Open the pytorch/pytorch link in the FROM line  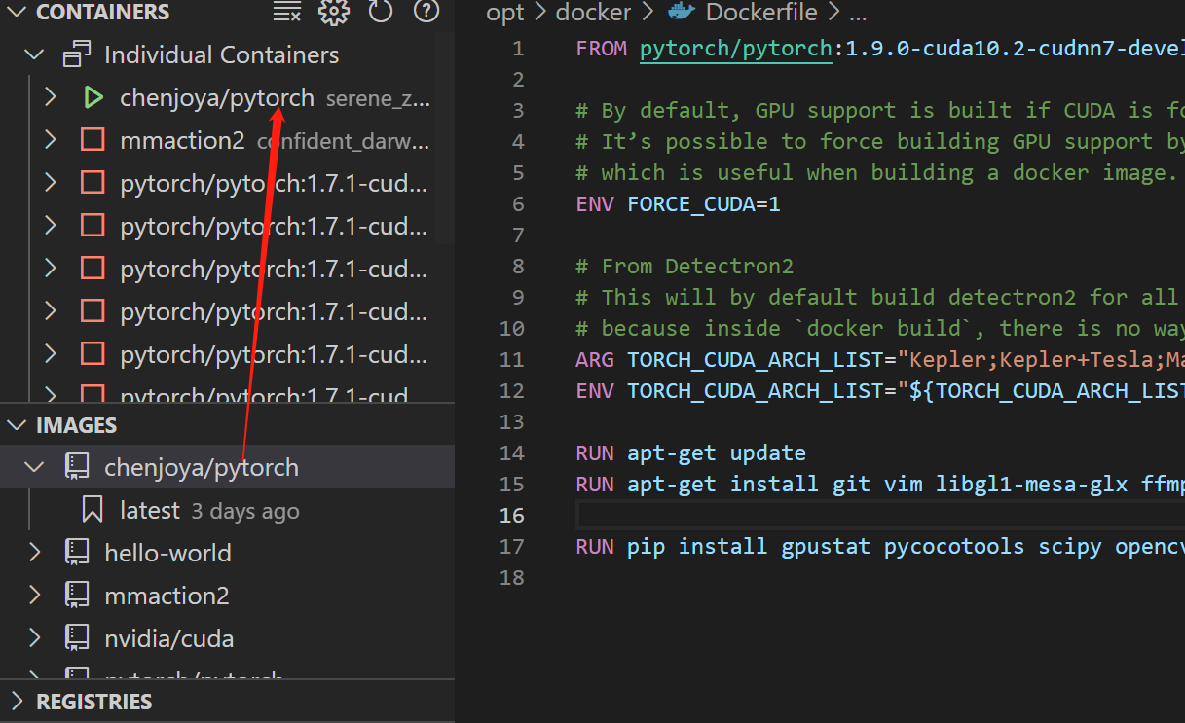coord(735,47)
